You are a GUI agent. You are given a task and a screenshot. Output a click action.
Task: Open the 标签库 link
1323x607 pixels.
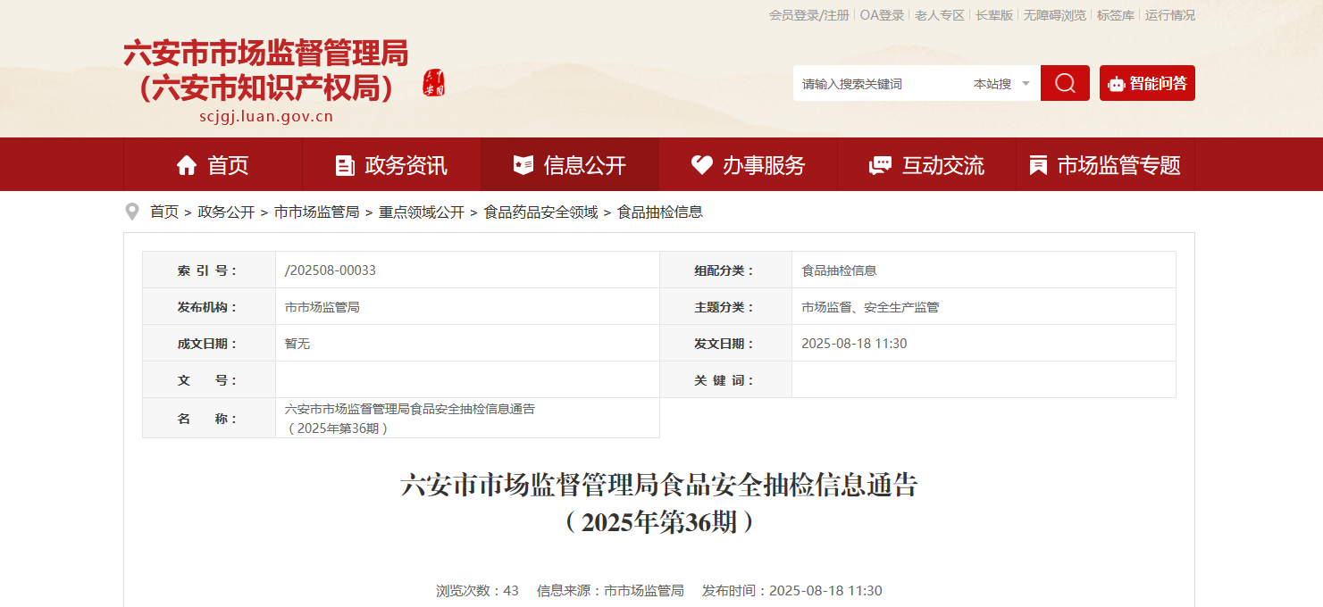point(1116,15)
